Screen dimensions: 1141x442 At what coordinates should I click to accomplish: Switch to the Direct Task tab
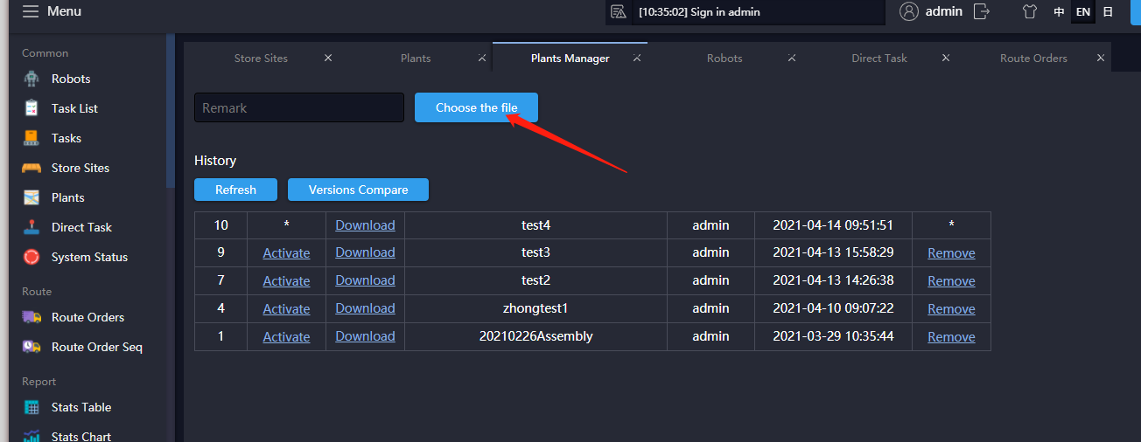pyautogui.click(x=878, y=59)
